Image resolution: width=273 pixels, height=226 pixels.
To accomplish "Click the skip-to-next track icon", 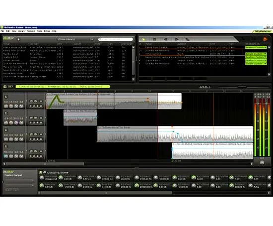I will (177, 39).
